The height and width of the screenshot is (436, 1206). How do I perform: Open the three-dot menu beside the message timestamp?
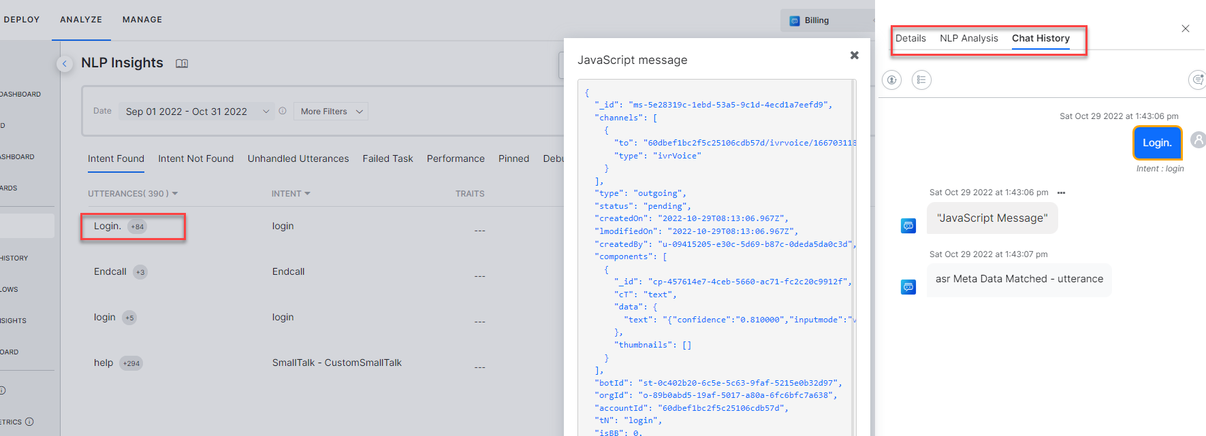(x=1061, y=192)
